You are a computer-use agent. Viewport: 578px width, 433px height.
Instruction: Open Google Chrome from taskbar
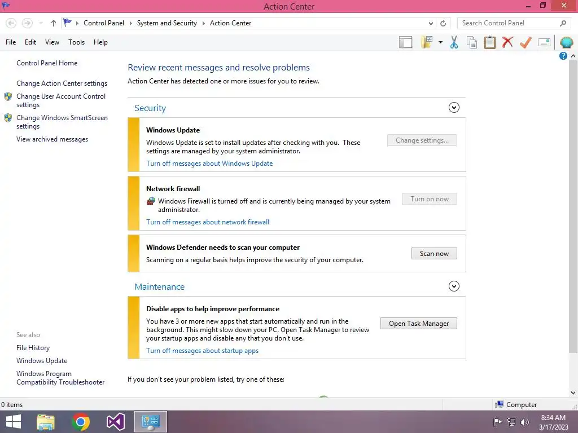[x=81, y=422]
